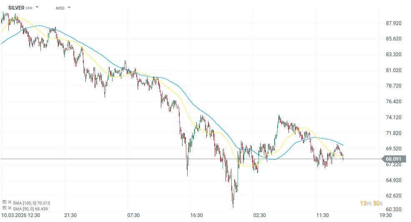Screen dimensions: 411x222
Task: Open settings for the SMA 50 indicator
Action: (x=5, y=207)
